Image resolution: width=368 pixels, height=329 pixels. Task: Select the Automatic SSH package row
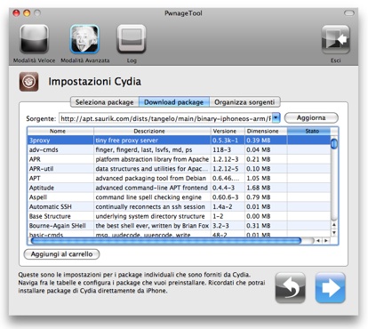pos(179,206)
